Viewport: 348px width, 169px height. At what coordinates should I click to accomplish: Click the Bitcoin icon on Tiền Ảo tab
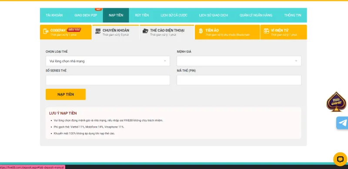pyautogui.click(x=201, y=31)
